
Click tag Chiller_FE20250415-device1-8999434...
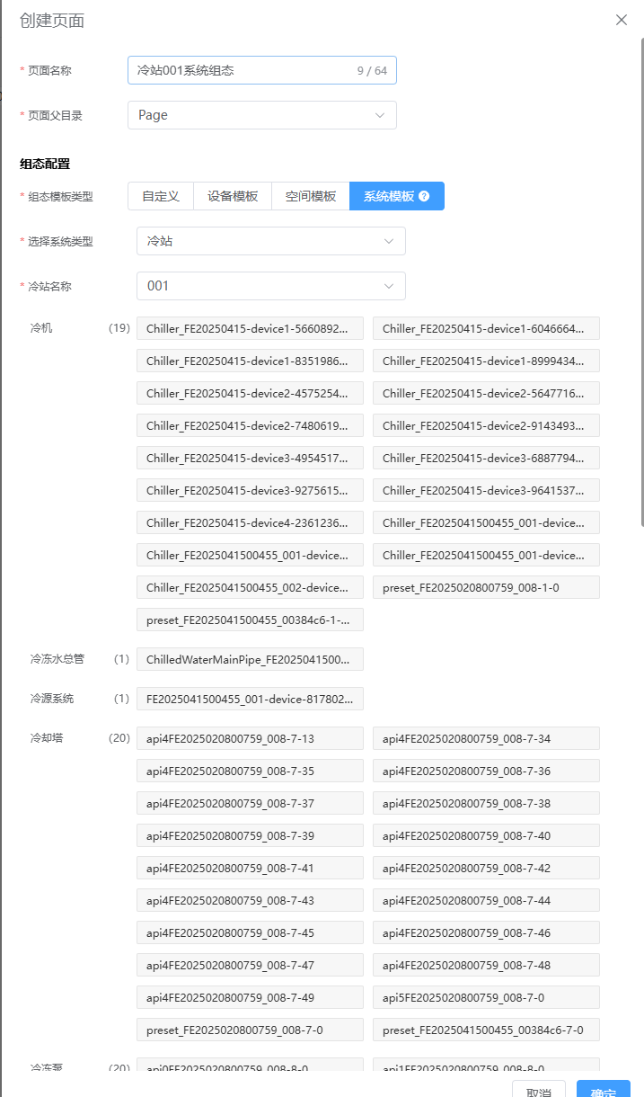pos(486,361)
